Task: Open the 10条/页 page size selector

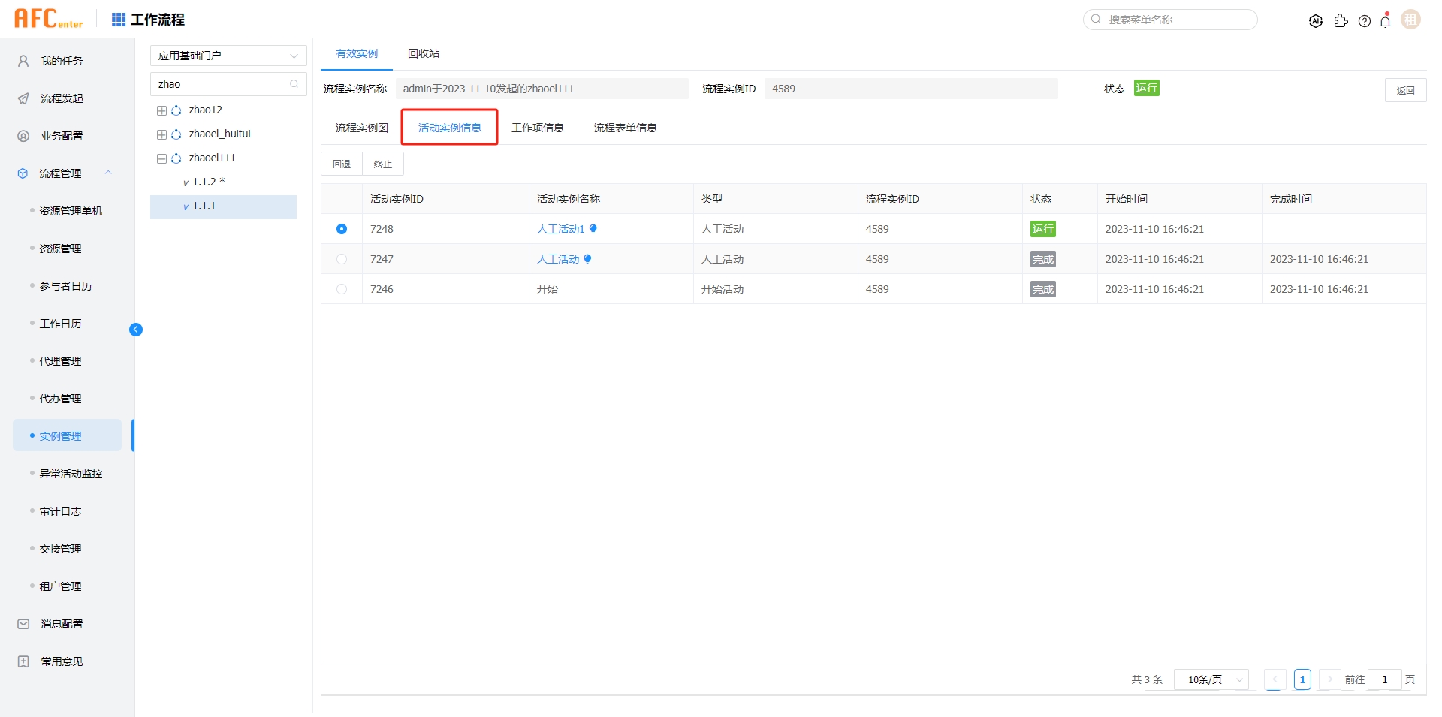Action: (1210, 679)
